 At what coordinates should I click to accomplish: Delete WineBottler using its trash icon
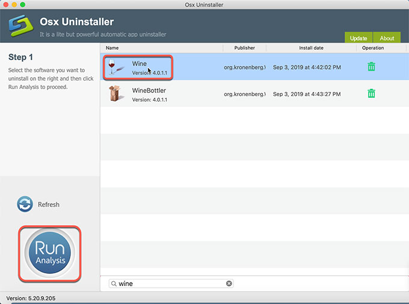pos(371,93)
